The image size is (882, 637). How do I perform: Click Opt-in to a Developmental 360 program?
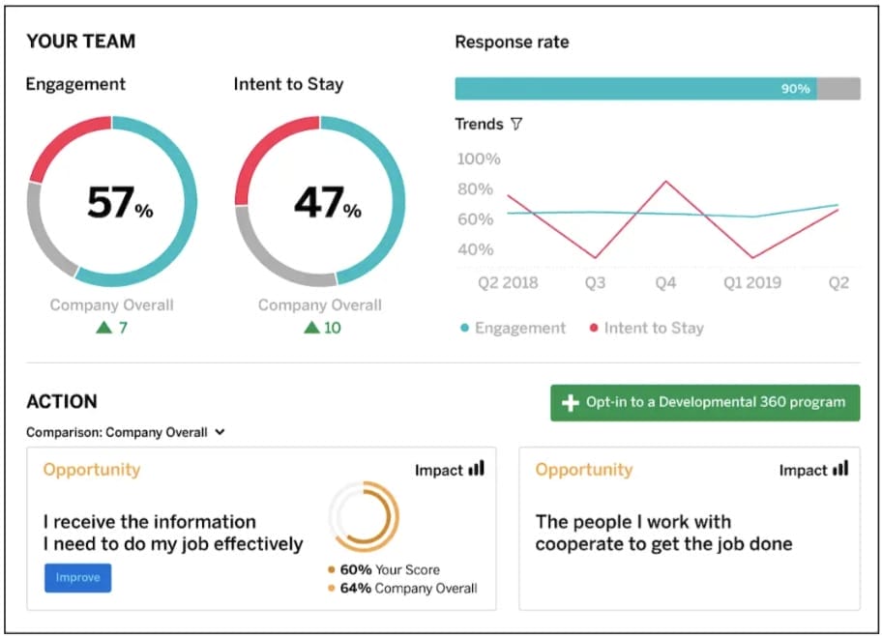(705, 402)
